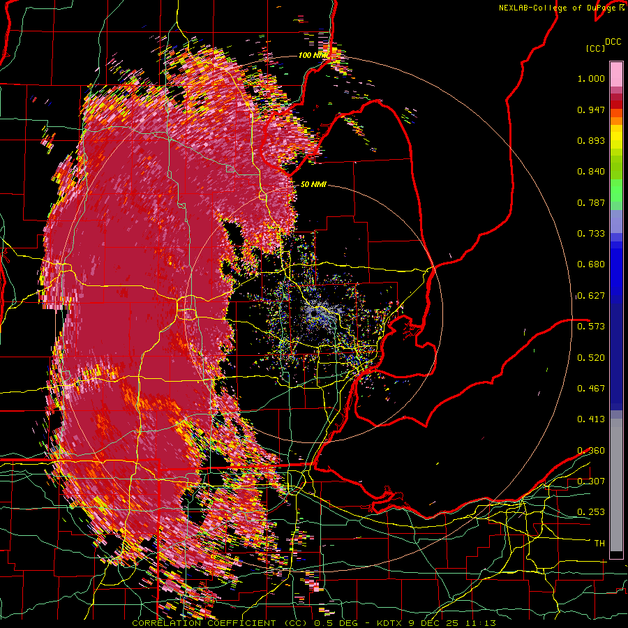
Task: Click the 0.627 color scale value
Action: click(591, 296)
